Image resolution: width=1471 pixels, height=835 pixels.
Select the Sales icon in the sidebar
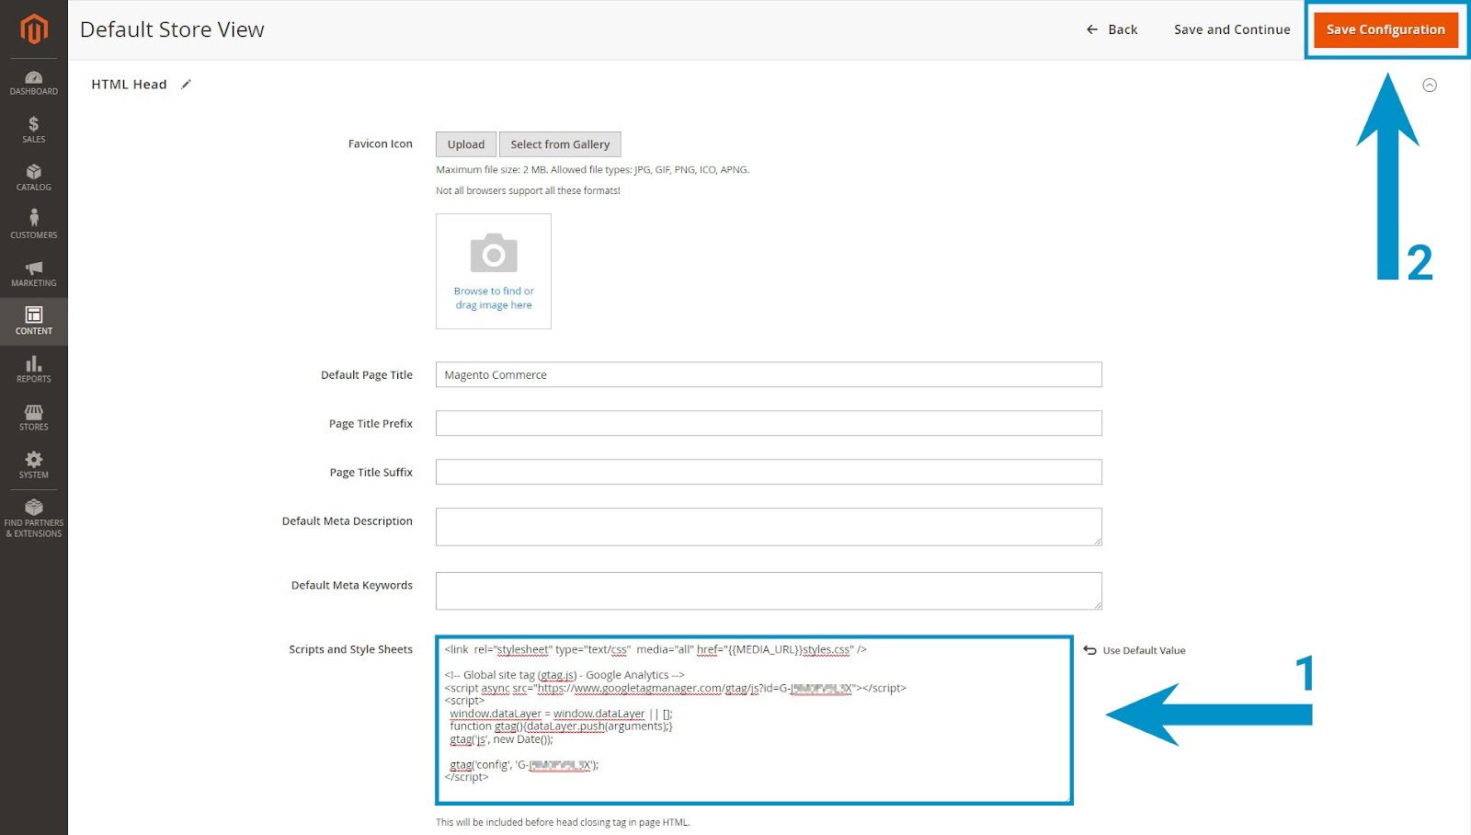pyautogui.click(x=33, y=130)
